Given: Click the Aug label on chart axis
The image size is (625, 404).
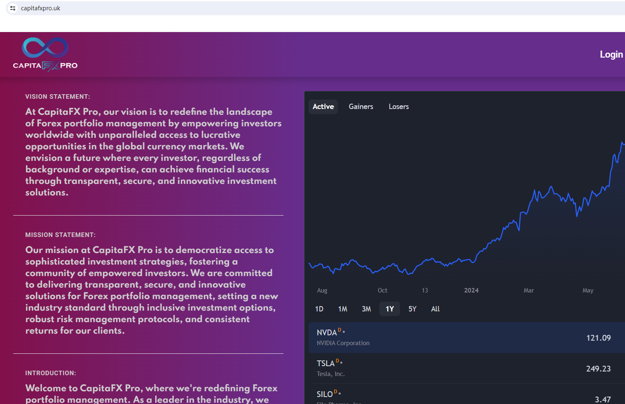Looking at the screenshot, I should [322, 290].
